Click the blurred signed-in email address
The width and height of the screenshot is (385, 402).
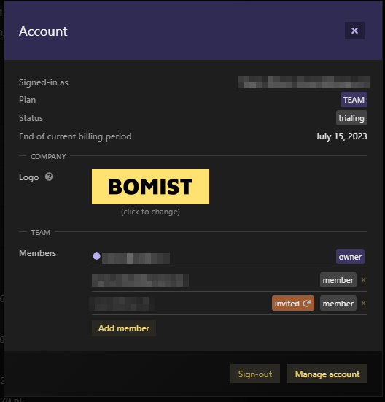[x=303, y=82]
